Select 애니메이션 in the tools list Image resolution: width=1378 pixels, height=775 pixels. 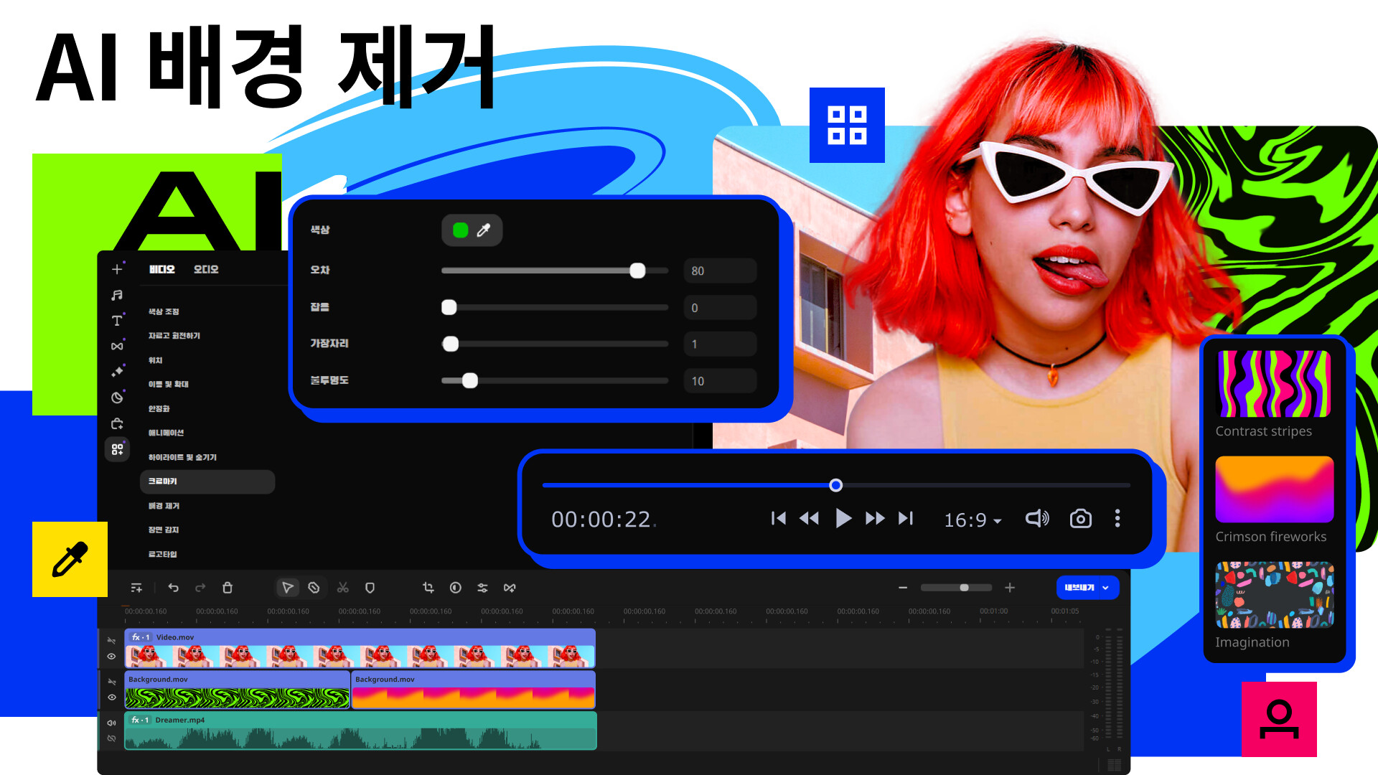[x=166, y=433]
